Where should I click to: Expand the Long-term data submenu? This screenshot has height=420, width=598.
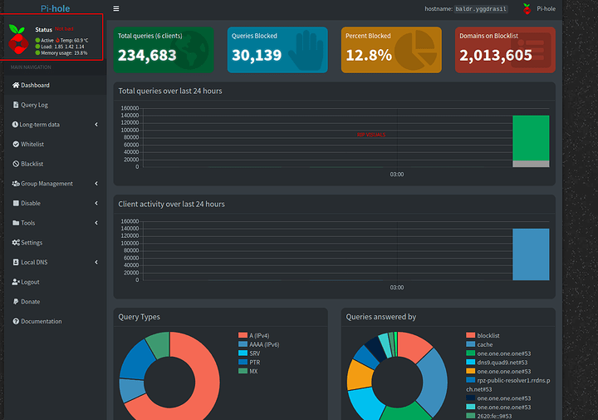click(39, 125)
